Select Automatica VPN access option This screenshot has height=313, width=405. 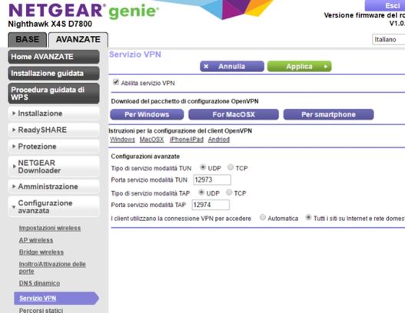(x=262, y=217)
